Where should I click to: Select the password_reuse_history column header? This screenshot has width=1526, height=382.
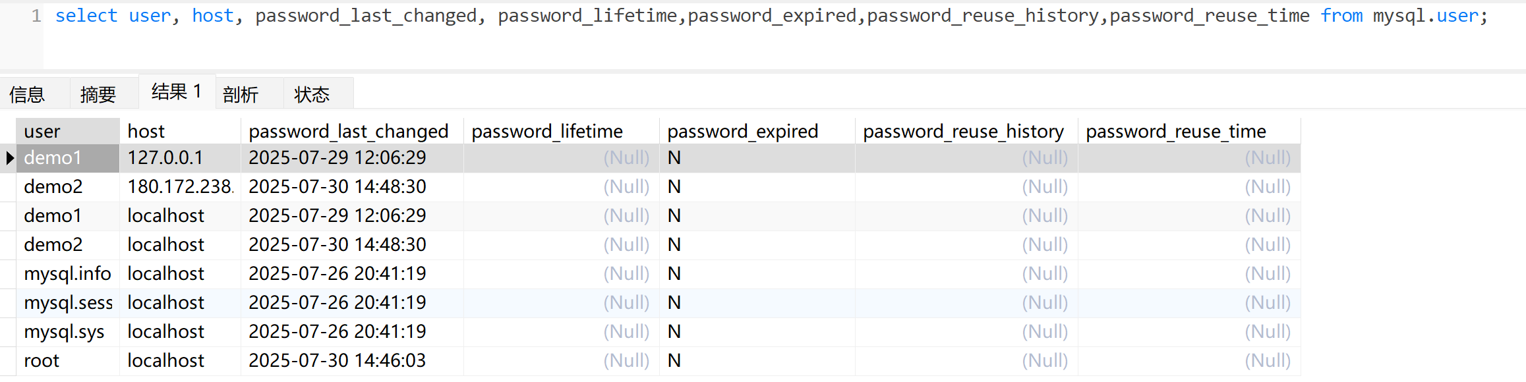963,132
